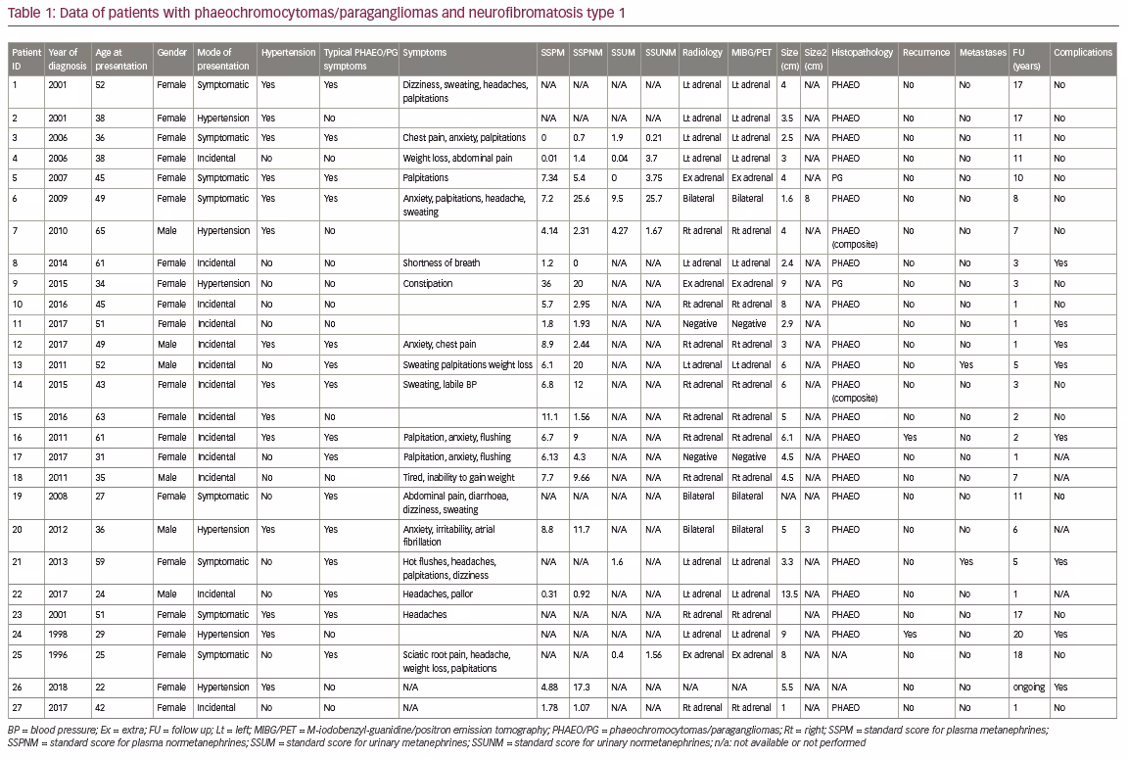Click the year '1996' for patient 25

(58, 655)
